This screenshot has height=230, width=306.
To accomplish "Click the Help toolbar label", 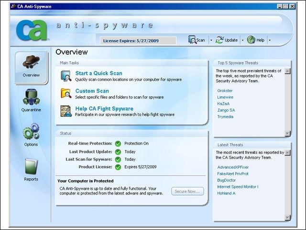I will click(x=260, y=40).
